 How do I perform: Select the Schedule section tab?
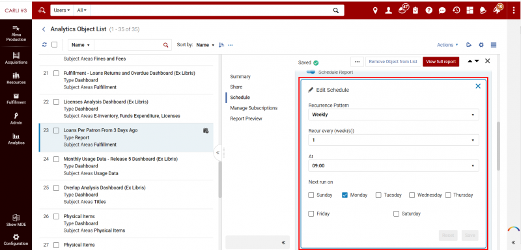pyautogui.click(x=240, y=97)
